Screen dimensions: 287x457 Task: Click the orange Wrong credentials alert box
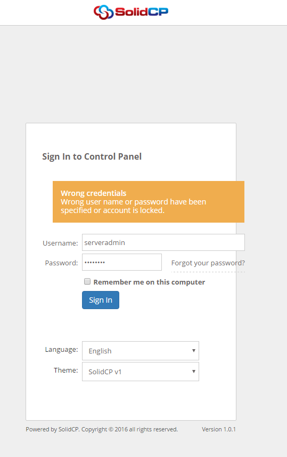pos(149,202)
